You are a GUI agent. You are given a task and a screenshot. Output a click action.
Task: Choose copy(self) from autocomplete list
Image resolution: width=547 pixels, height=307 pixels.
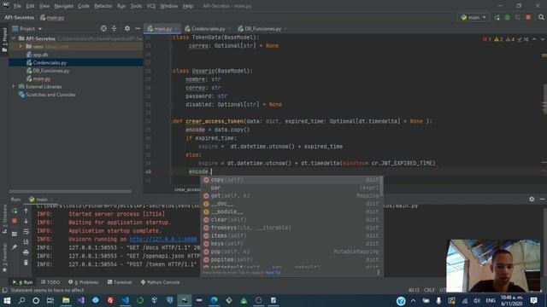pos(291,180)
